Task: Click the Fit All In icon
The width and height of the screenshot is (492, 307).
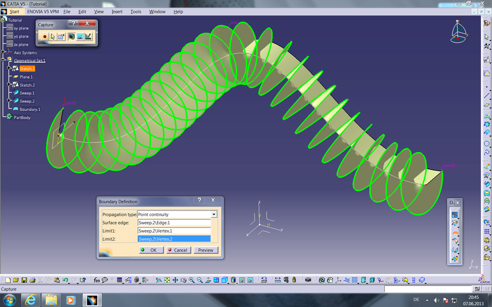Action: coord(167,280)
